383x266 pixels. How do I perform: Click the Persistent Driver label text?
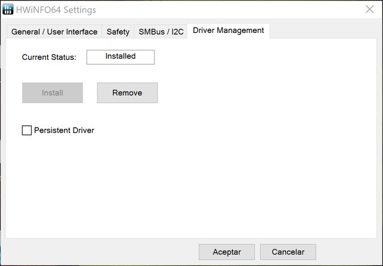point(64,131)
